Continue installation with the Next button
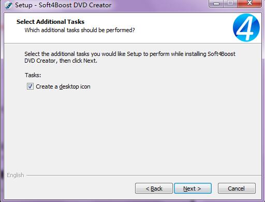 [x=193, y=189]
